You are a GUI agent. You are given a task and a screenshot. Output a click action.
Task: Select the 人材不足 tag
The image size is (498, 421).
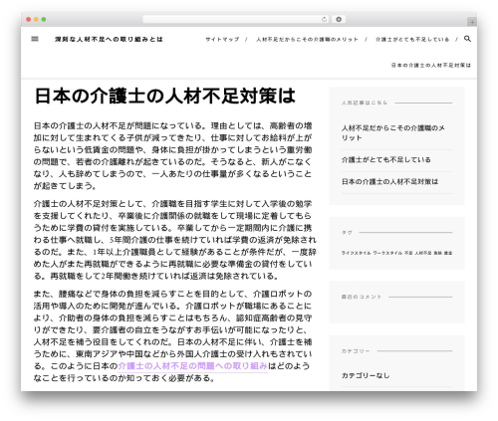click(423, 253)
